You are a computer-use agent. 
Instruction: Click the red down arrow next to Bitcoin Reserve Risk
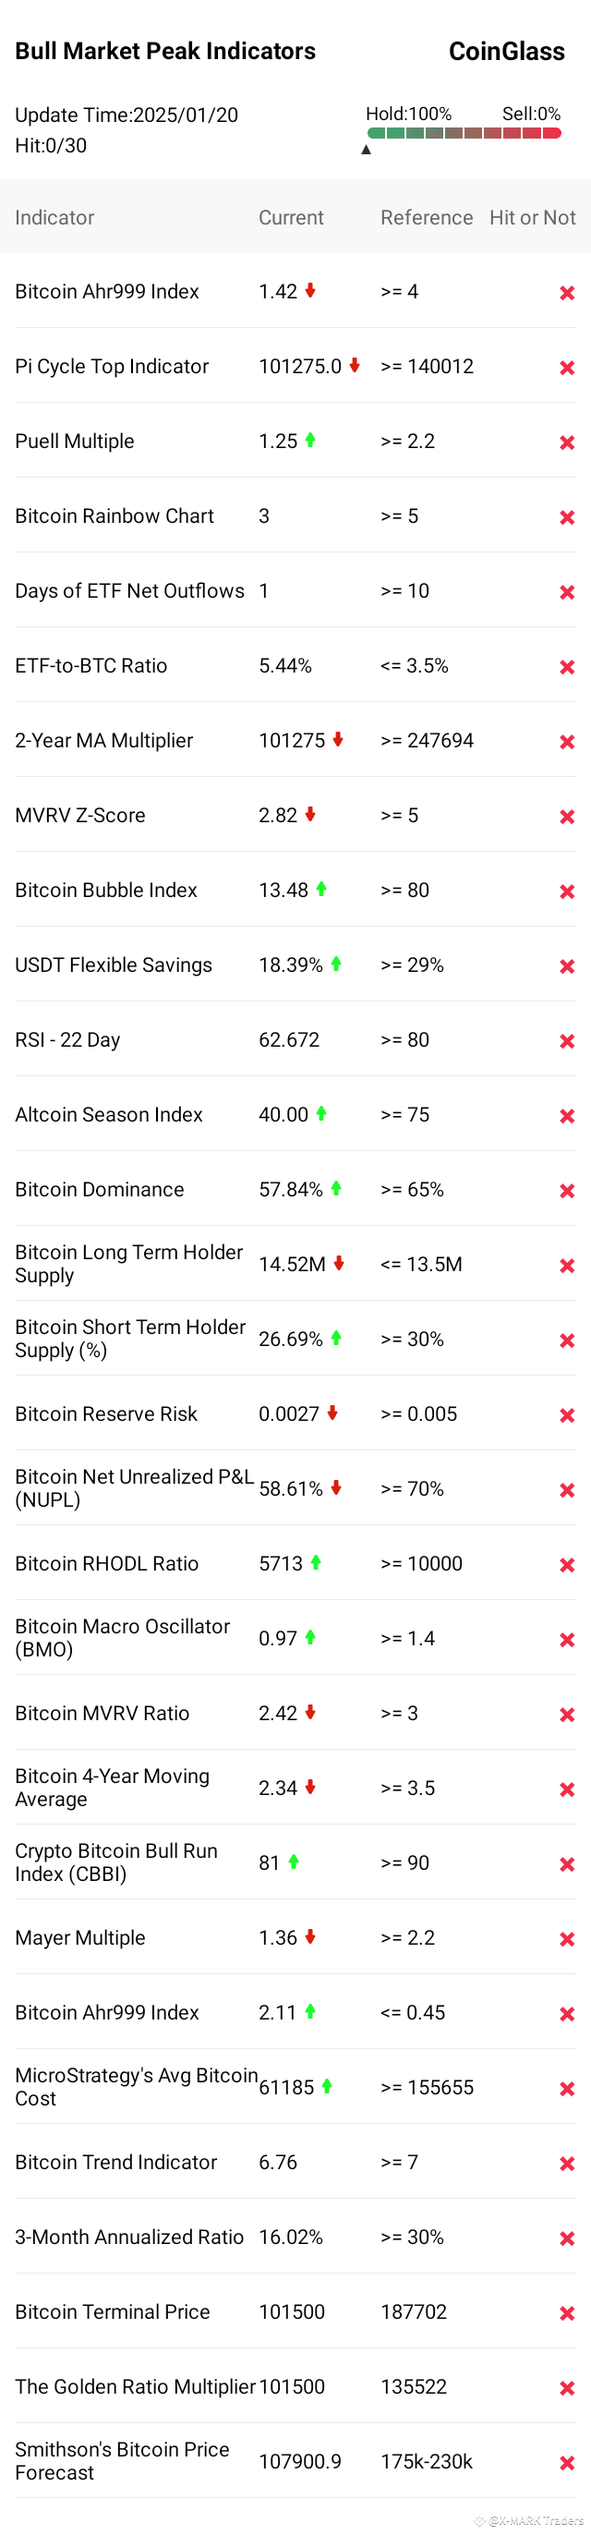click(x=332, y=1413)
